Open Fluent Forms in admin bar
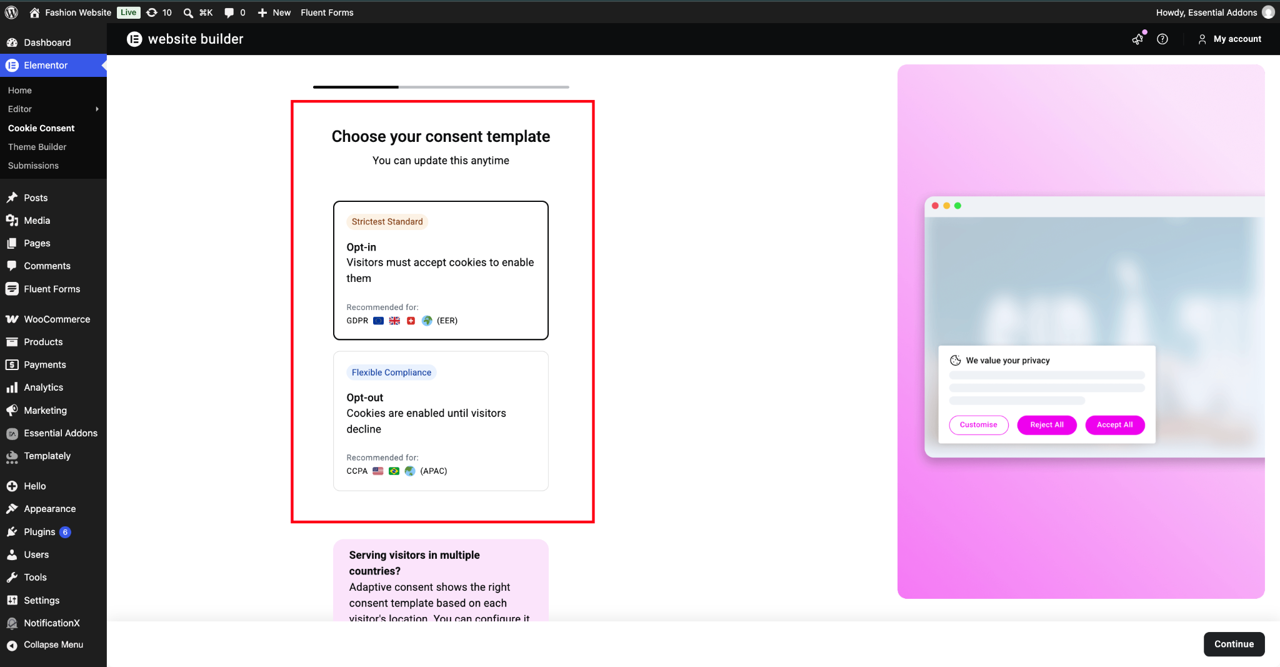Viewport: 1280px width, 667px height. (x=327, y=12)
